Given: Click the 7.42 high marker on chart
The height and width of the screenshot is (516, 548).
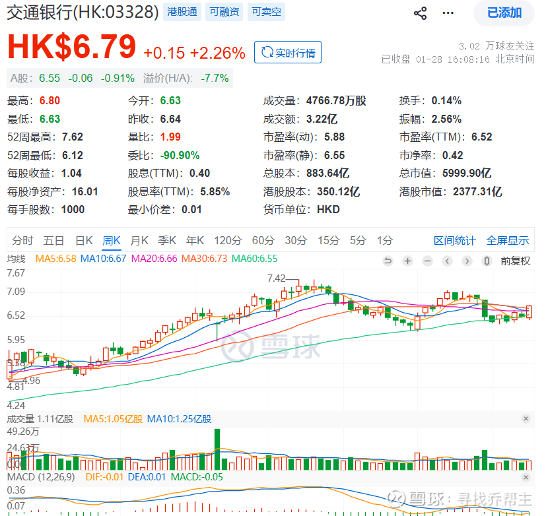Looking at the screenshot, I should click(277, 278).
